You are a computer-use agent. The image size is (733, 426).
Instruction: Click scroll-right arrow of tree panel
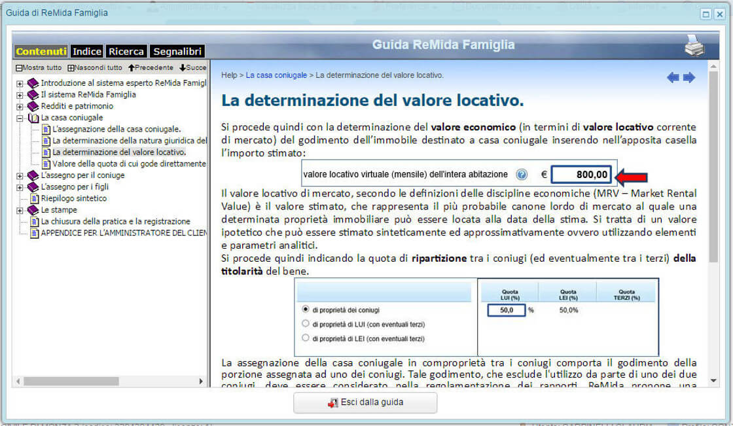tap(201, 382)
